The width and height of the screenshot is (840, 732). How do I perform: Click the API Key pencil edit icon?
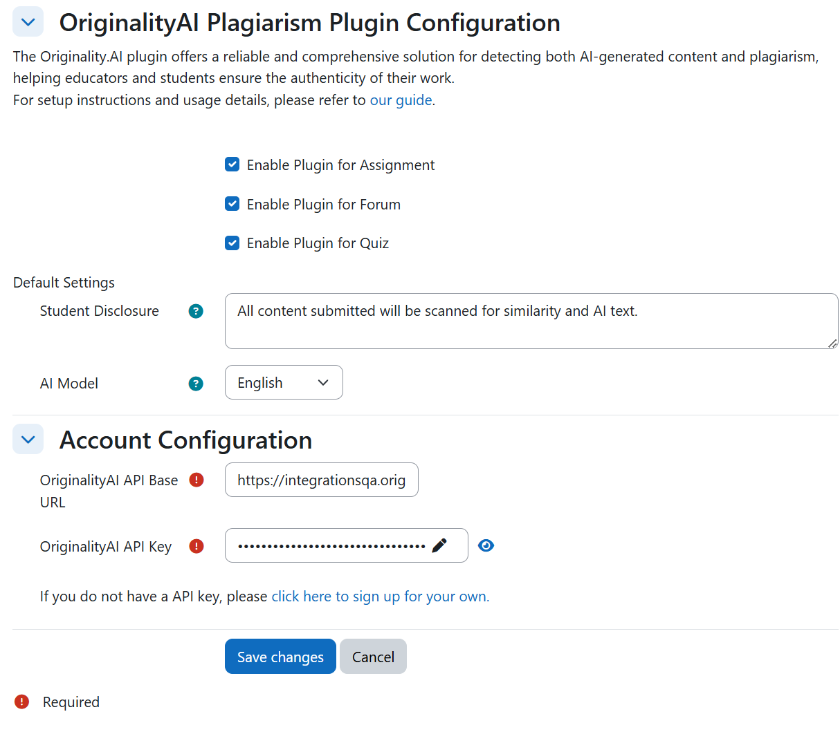tap(439, 545)
